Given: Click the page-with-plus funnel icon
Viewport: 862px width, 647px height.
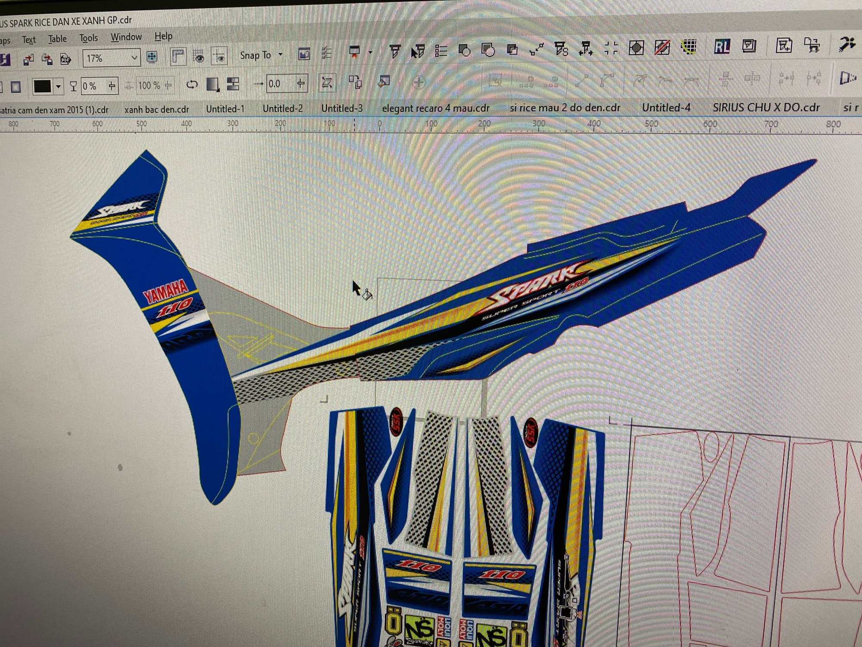Looking at the screenshot, I should tap(784, 45).
